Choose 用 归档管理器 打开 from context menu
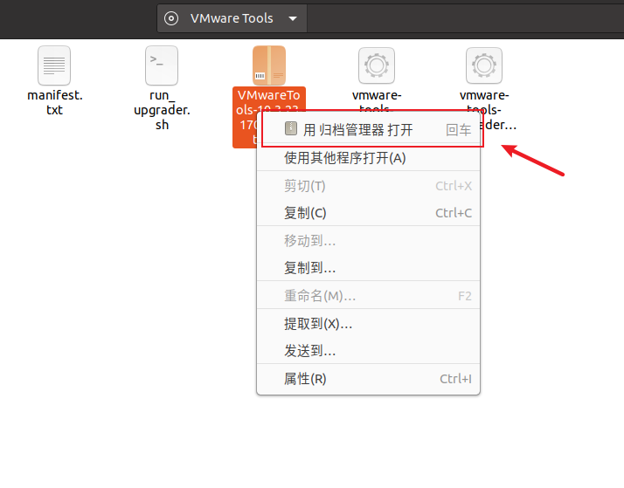The height and width of the screenshot is (488, 624). coord(369,129)
